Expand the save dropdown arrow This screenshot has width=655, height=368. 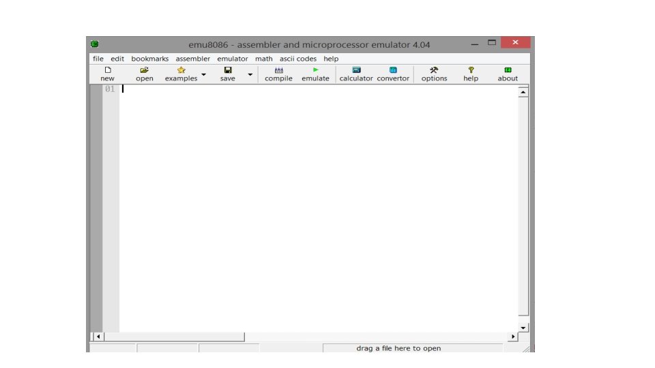[250, 75]
